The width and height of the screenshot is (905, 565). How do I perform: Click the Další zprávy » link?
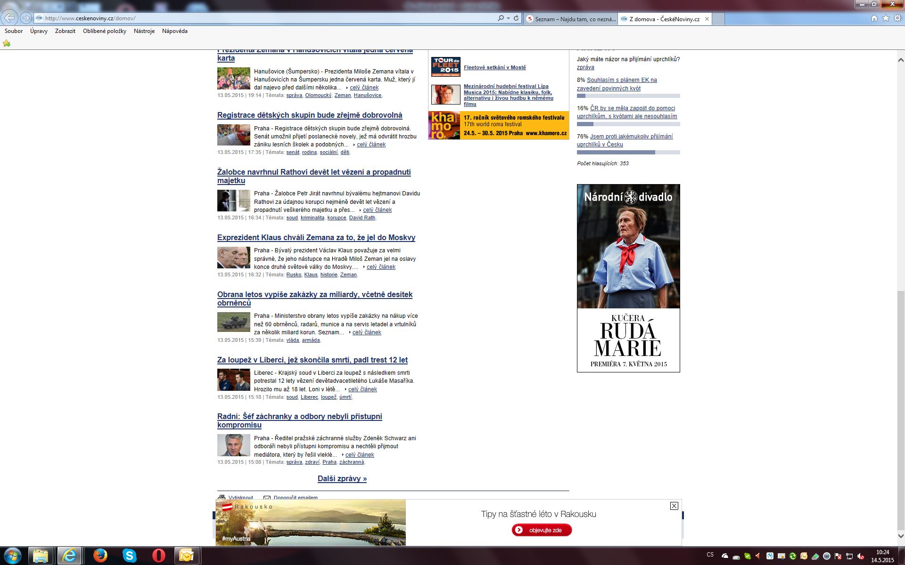click(342, 478)
